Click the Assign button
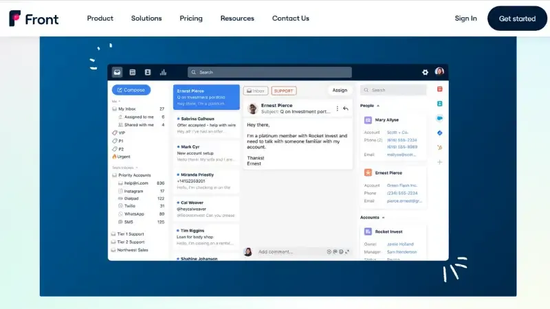The width and height of the screenshot is (550, 309). tap(340, 91)
